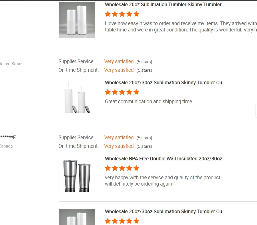Click Supplier Service "Very satisfied" for United States reviewer
The width and height of the screenshot is (257, 225).
point(119,61)
